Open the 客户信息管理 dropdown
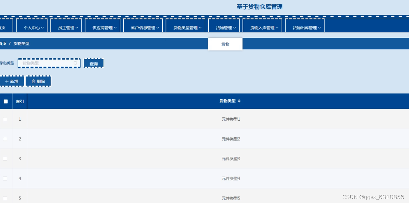409x203 pixels. [143, 26]
